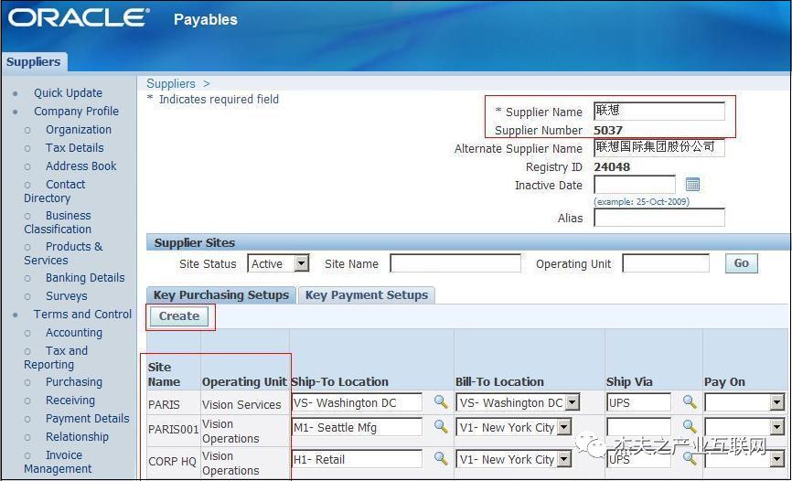Open Terms and Control section
This screenshot has height=481, width=792.
coord(82,315)
